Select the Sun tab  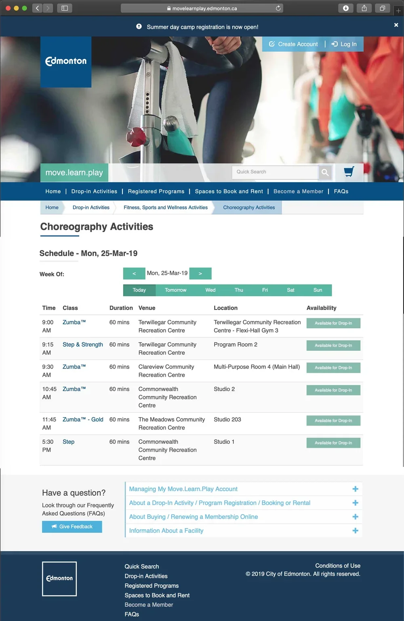(x=318, y=290)
